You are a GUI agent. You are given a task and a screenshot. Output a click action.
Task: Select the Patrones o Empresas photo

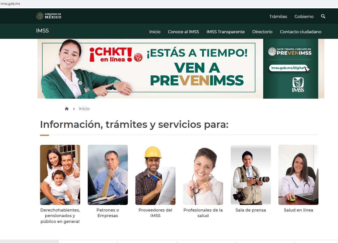[x=108, y=175]
